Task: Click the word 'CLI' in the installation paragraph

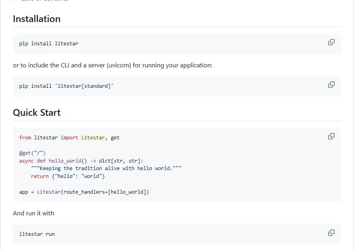Action: [x=65, y=65]
